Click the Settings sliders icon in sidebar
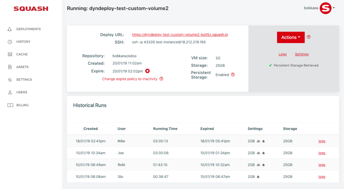Image resolution: width=344 pixels, height=189 pixels. 10,80
